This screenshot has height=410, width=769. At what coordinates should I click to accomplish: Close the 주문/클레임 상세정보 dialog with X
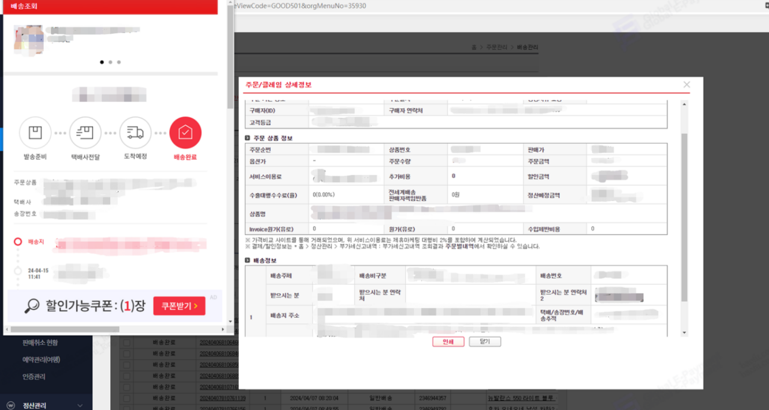(687, 85)
